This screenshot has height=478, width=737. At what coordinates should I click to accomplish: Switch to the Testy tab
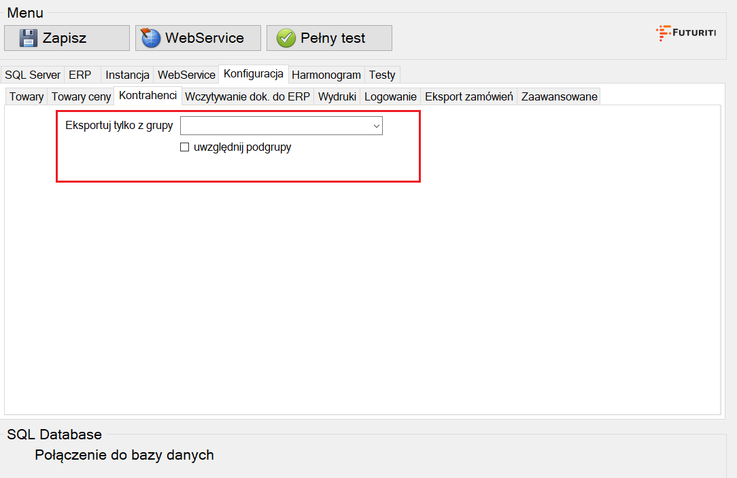pos(382,75)
